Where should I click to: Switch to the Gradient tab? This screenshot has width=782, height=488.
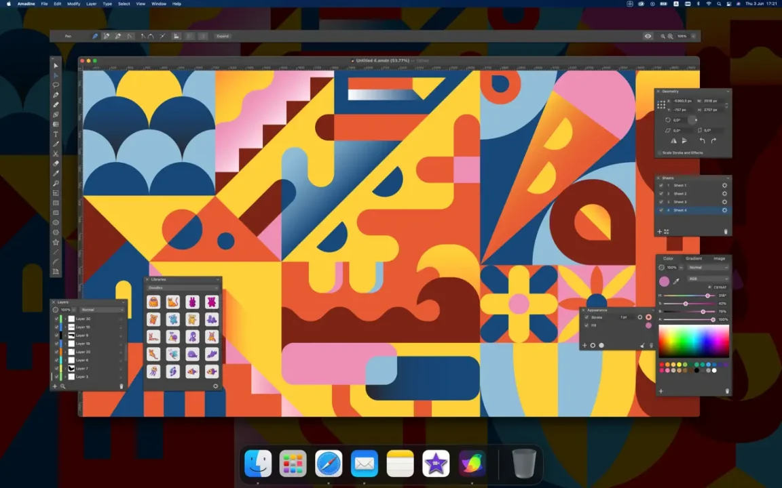click(694, 258)
